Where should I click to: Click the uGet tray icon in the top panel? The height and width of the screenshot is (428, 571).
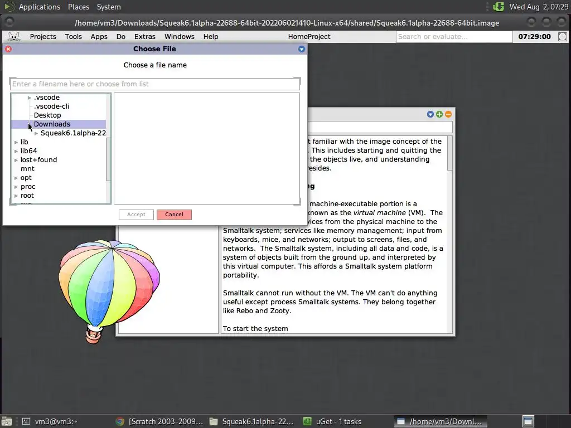point(498,7)
